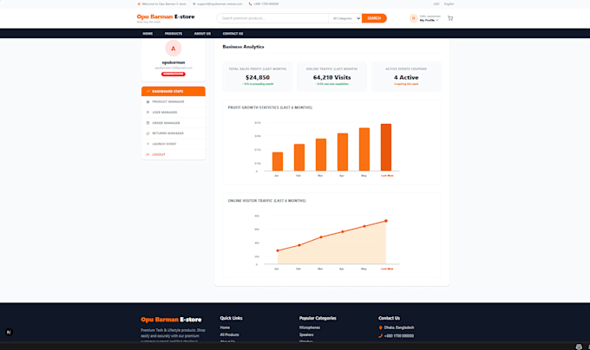This screenshot has height=350, width=590.
Task: Click the 4 Active coupons value
Action: [406, 77]
